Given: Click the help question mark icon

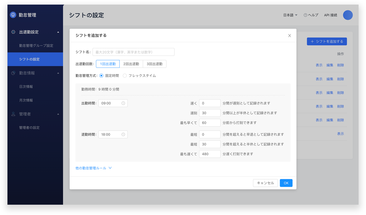Looking at the screenshot, I should pos(305,15).
